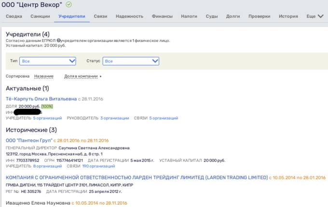Go to the Связи tab
This screenshot has width=328, height=207.
[x=100, y=16]
